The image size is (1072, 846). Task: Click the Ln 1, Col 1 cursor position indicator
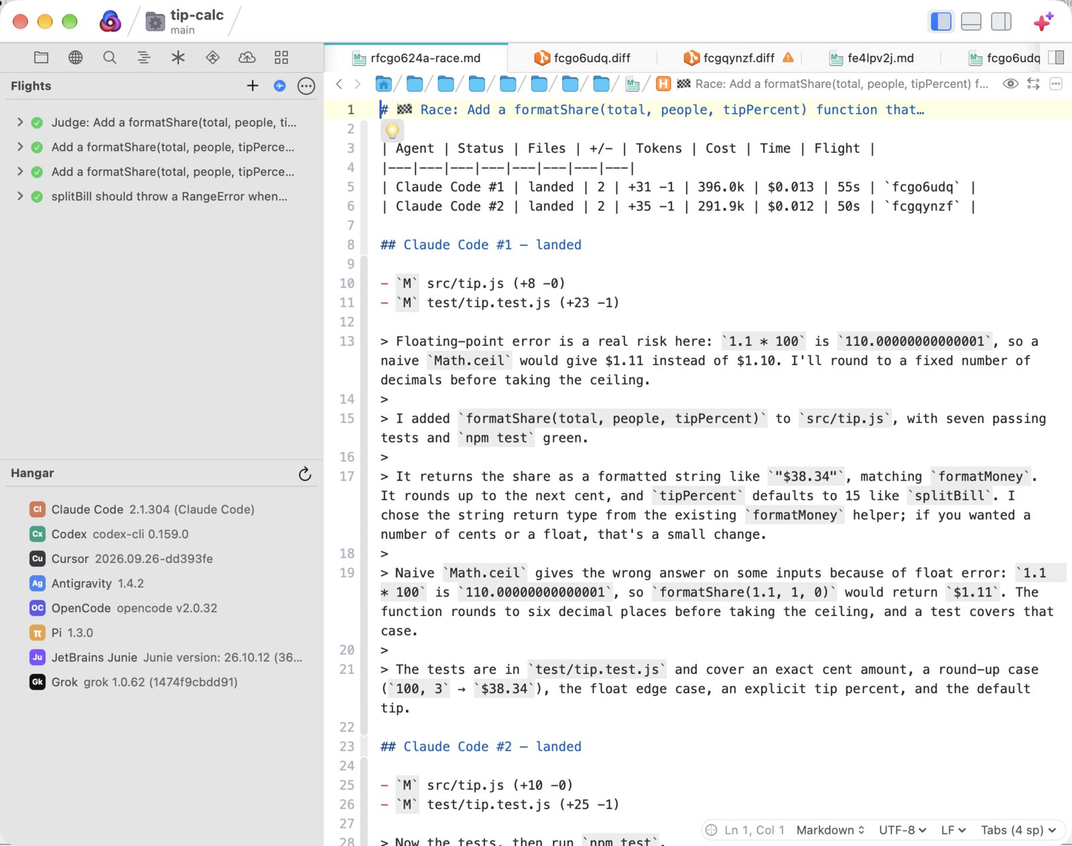coord(754,830)
